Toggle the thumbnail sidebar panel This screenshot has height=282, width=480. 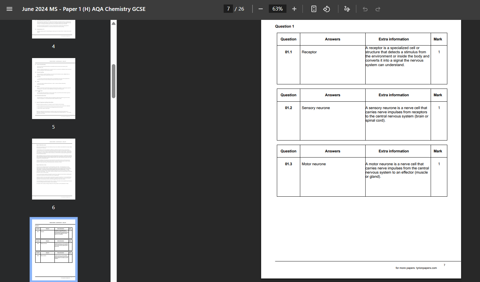[9, 9]
